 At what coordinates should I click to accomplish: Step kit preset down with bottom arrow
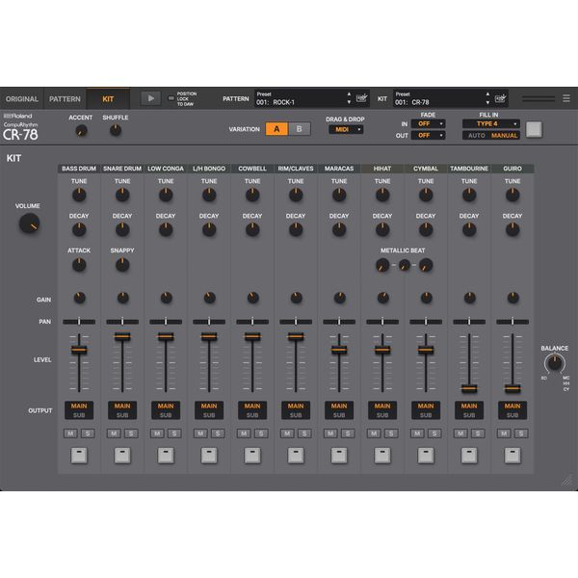point(487,102)
